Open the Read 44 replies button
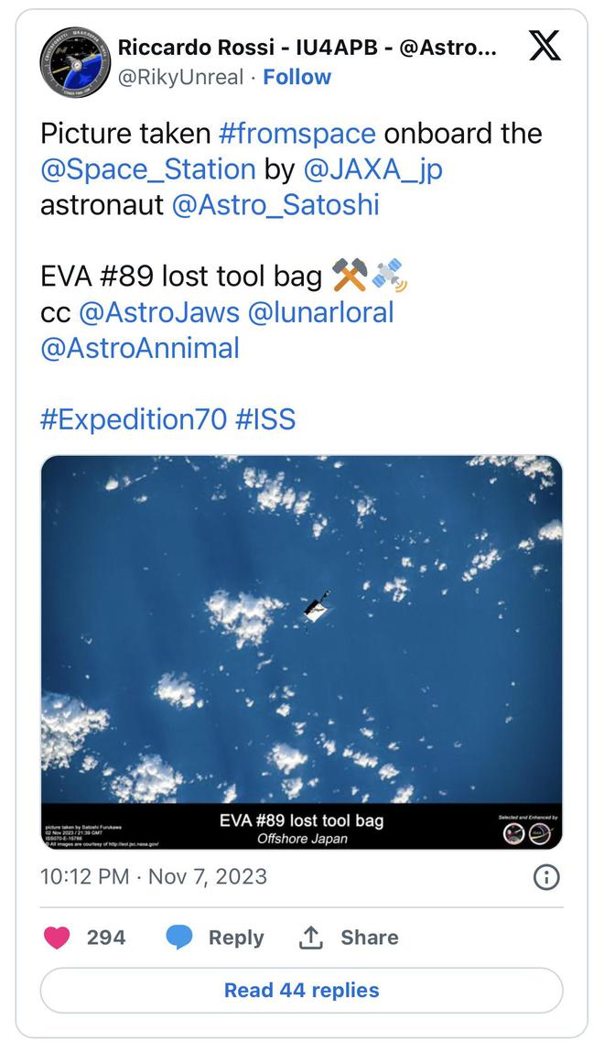The width and height of the screenshot is (604, 1052). tap(301, 990)
